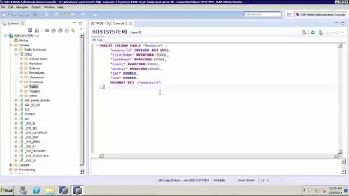349x196 pixels.
Task: Open the Edit menu
Action: pos(10,7)
